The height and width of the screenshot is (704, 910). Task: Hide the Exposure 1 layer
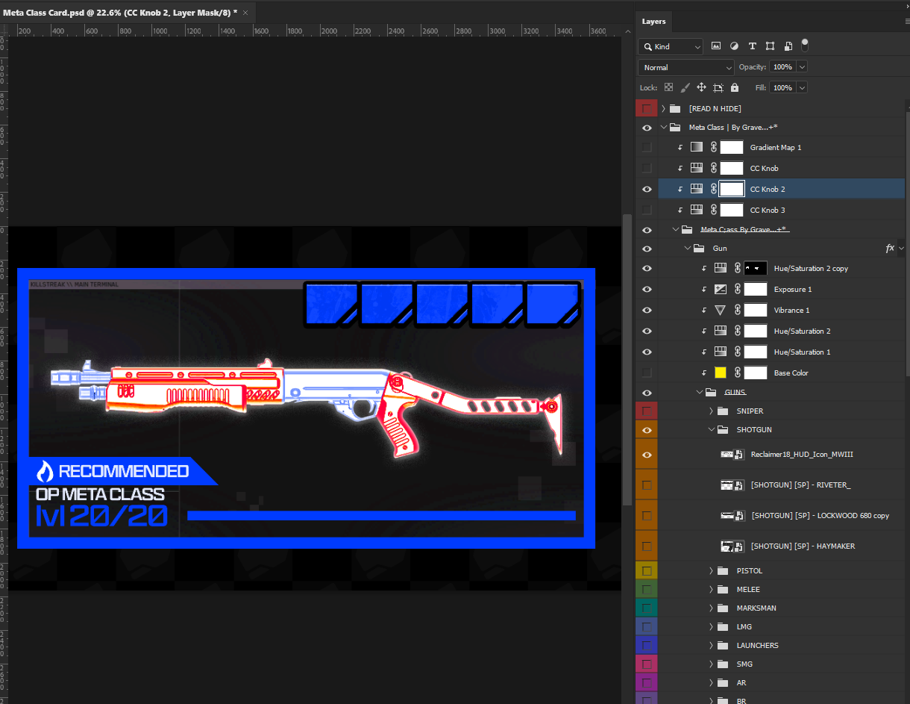[x=647, y=289]
